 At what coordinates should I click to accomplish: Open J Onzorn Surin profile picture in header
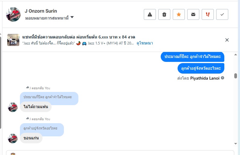[x=13, y=14]
